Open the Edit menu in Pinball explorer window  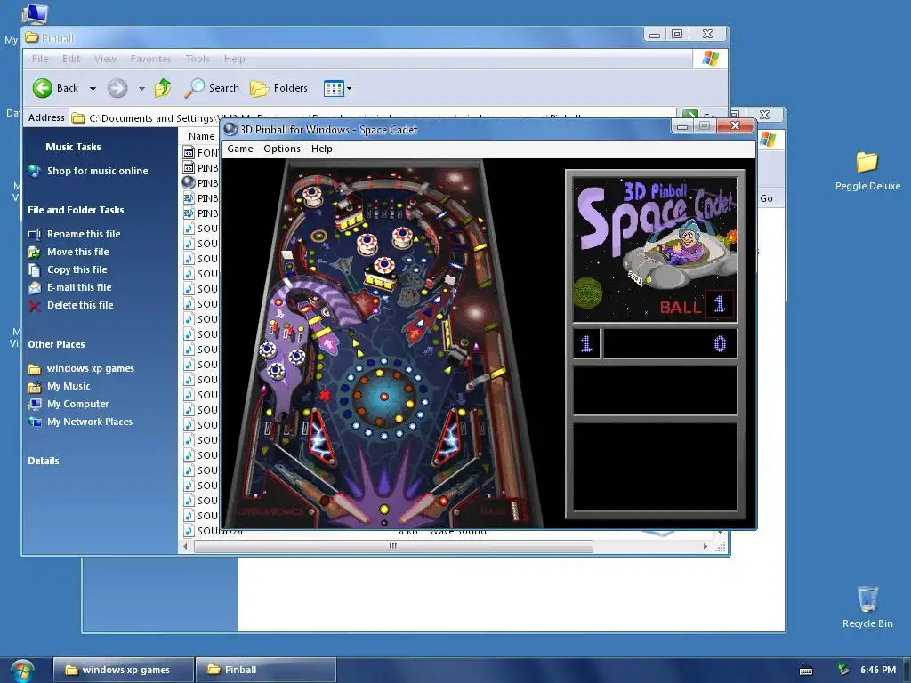(x=71, y=59)
